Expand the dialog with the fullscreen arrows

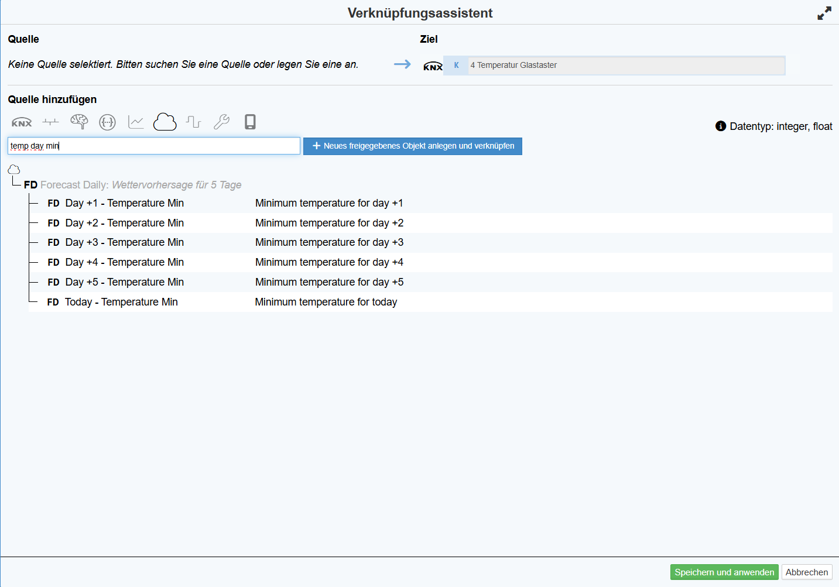[x=824, y=13]
